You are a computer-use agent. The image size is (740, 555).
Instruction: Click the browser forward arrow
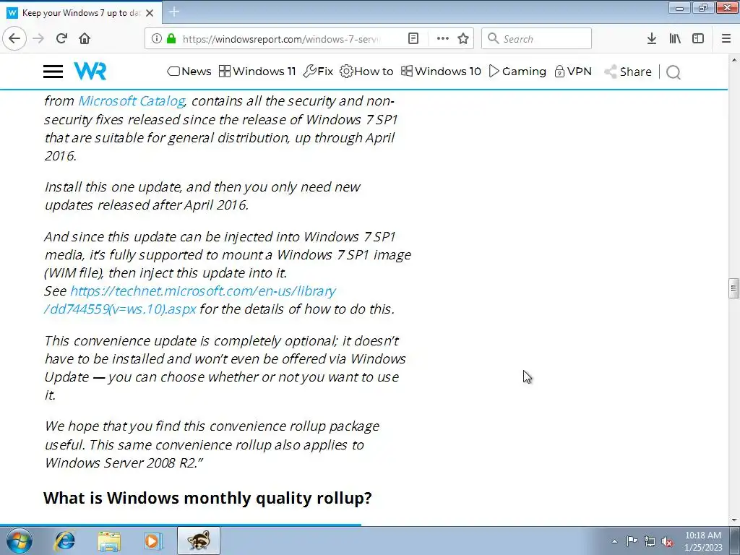38,38
